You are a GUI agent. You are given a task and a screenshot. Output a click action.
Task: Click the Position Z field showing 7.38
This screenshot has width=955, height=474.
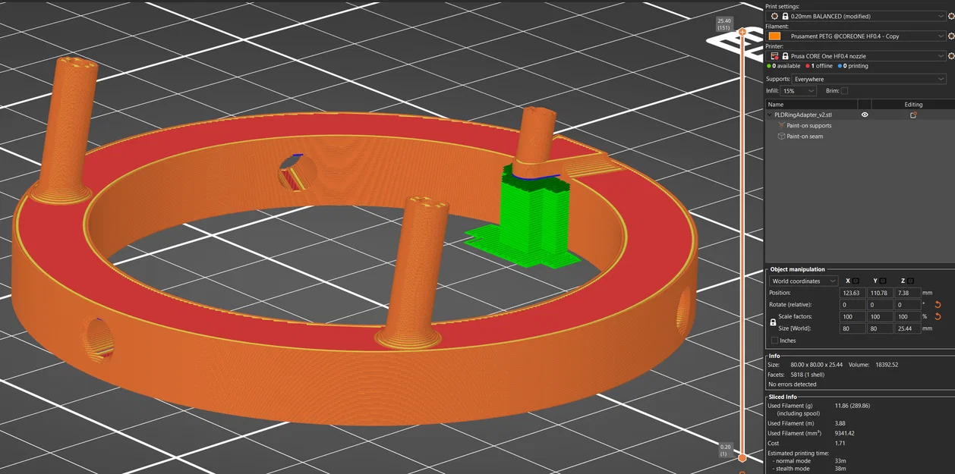[x=908, y=293]
